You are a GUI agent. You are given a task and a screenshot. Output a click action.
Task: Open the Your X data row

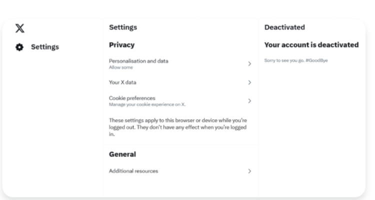click(x=181, y=82)
